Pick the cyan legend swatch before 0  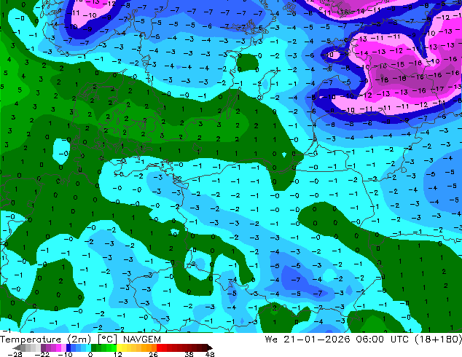point(88,348)
